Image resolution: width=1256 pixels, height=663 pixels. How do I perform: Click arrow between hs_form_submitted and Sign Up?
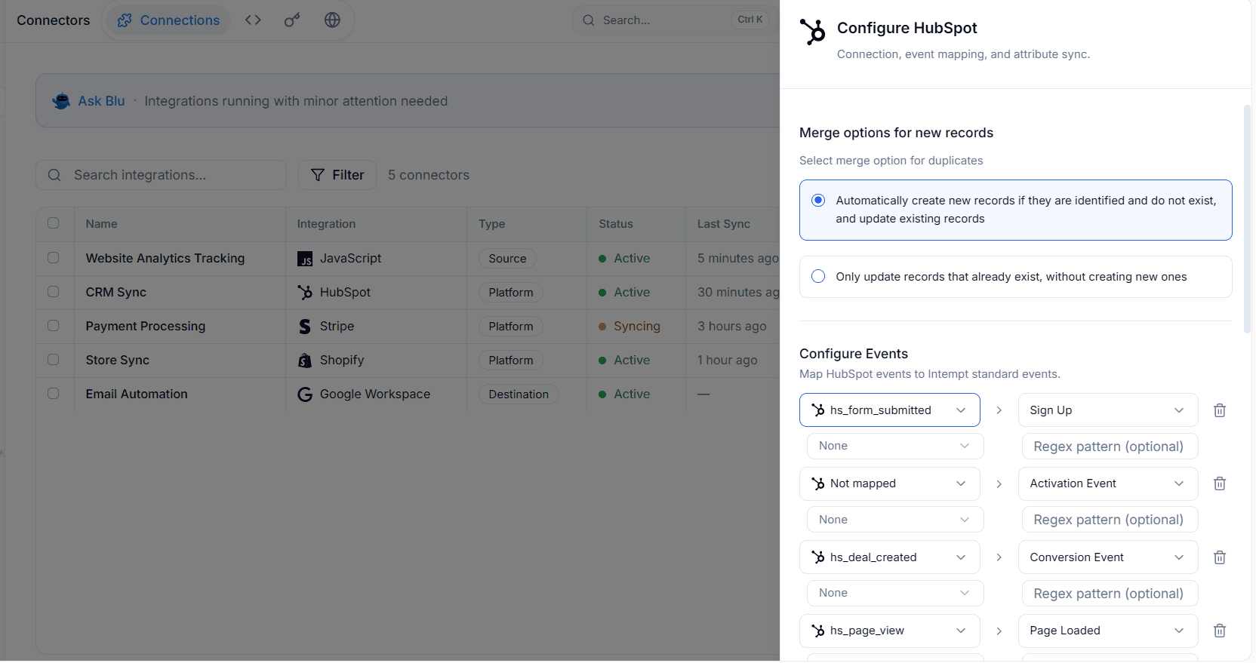(999, 410)
